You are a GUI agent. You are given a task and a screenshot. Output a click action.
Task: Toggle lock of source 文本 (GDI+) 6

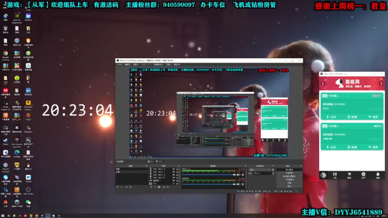click(x=177, y=174)
